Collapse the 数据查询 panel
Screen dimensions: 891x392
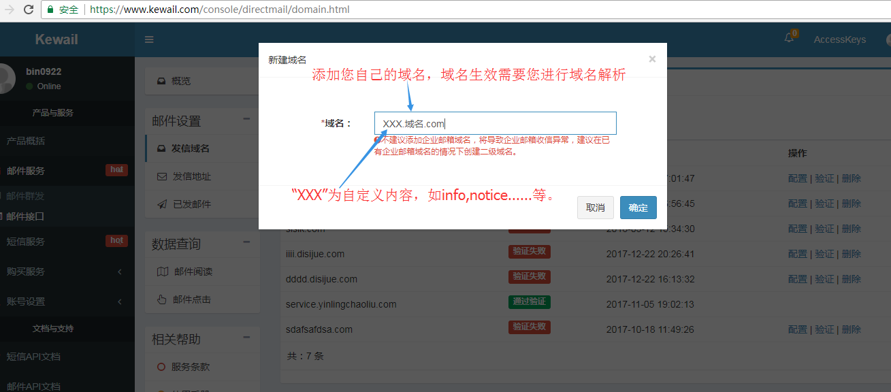246,242
